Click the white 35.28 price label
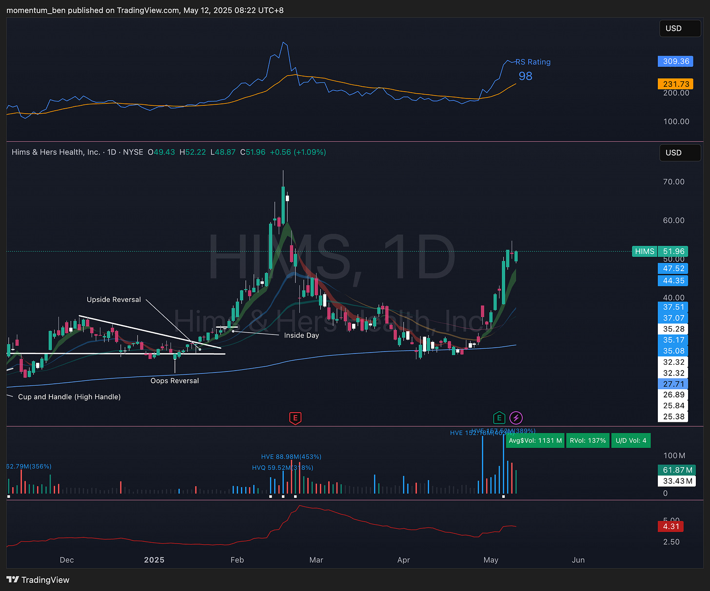The width and height of the screenshot is (710, 591). (673, 329)
